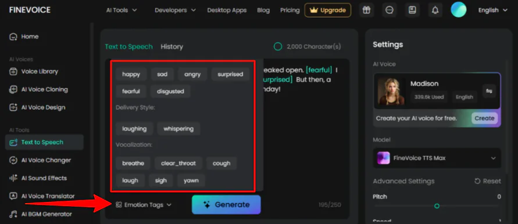Insert the breathe vocalization
Image resolution: width=518 pixels, height=224 pixels.
(133, 163)
